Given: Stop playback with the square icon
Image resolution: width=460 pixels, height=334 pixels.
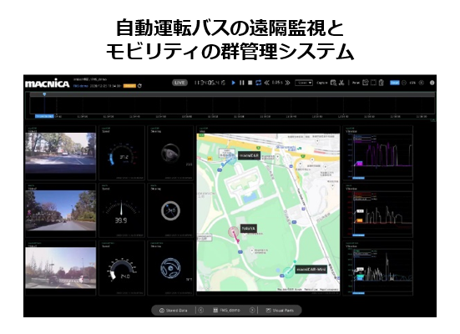Looking at the screenshot, I should click(250, 83).
